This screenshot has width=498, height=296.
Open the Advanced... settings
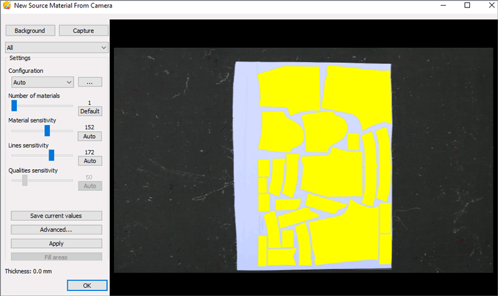tap(57, 229)
